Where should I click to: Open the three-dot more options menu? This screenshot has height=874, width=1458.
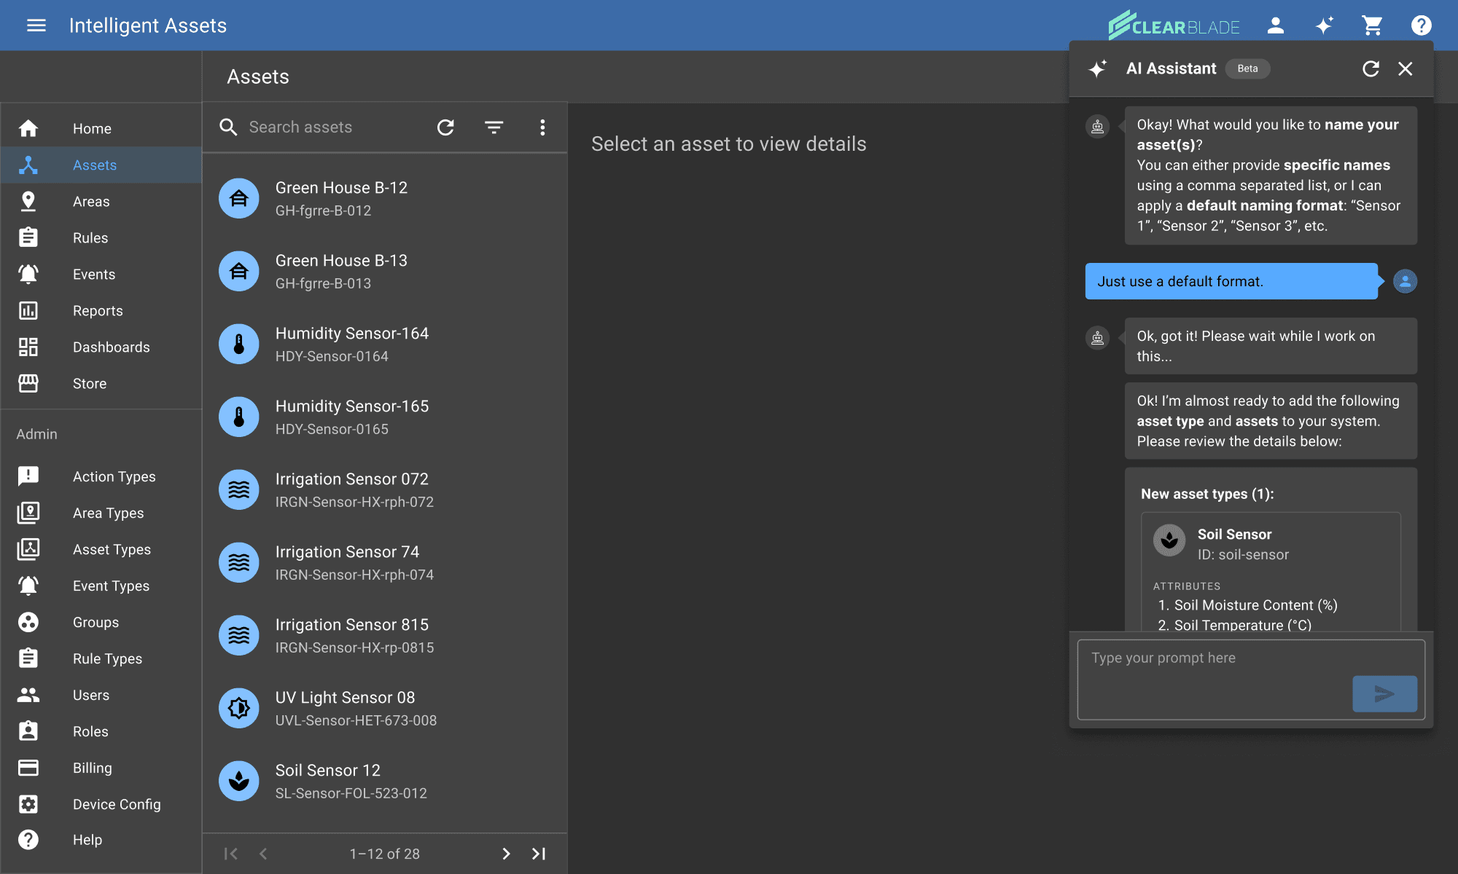click(542, 127)
